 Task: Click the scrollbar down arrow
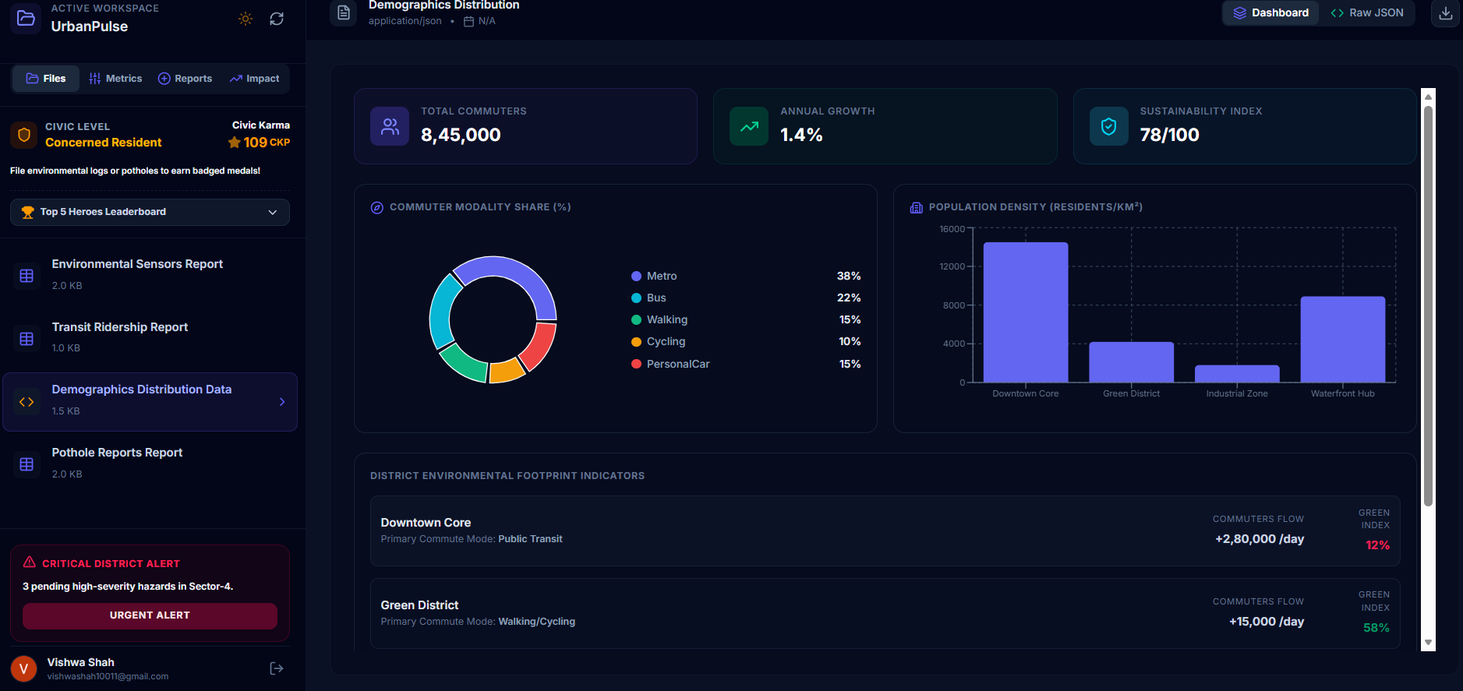(1428, 643)
